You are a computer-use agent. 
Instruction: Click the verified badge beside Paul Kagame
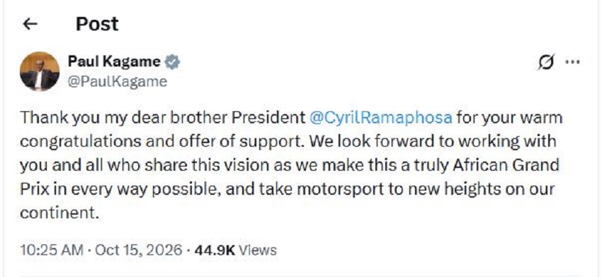coord(172,62)
